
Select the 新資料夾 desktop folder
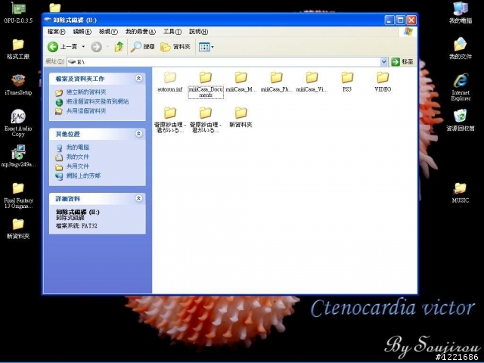click(x=18, y=228)
